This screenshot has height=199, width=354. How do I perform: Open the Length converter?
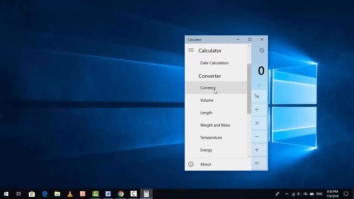pyautogui.click(x=216, y=113)
